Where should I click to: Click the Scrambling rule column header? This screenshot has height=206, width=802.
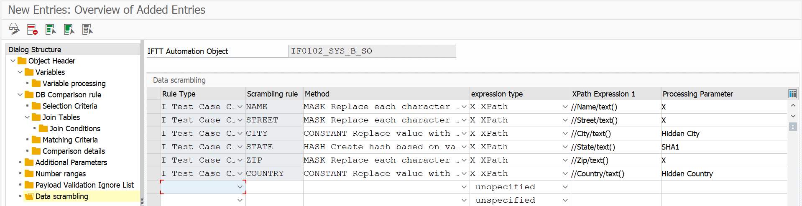tap(272, 94)
